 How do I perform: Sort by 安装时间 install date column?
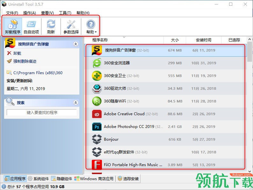[204, 40]
